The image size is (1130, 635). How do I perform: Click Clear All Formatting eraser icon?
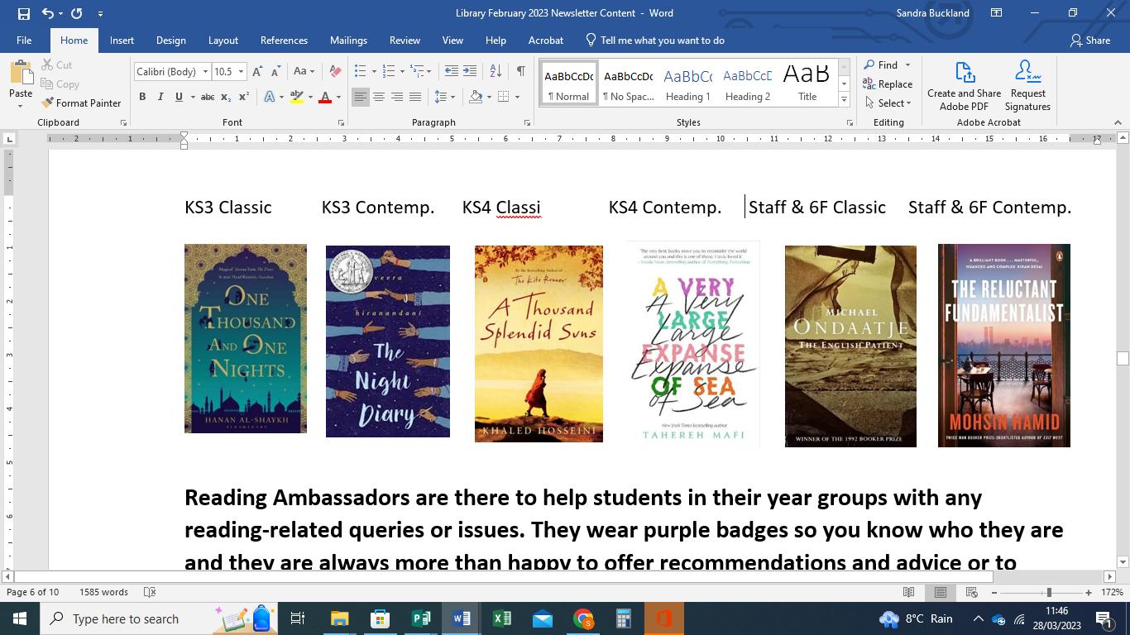click(335, 72)
